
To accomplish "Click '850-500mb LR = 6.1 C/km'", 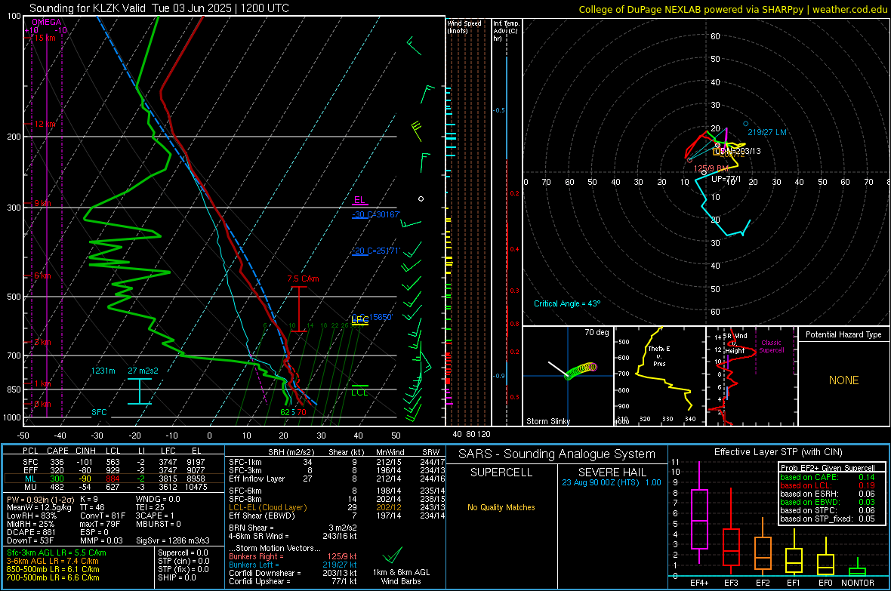I will click(x=53, y=569).
